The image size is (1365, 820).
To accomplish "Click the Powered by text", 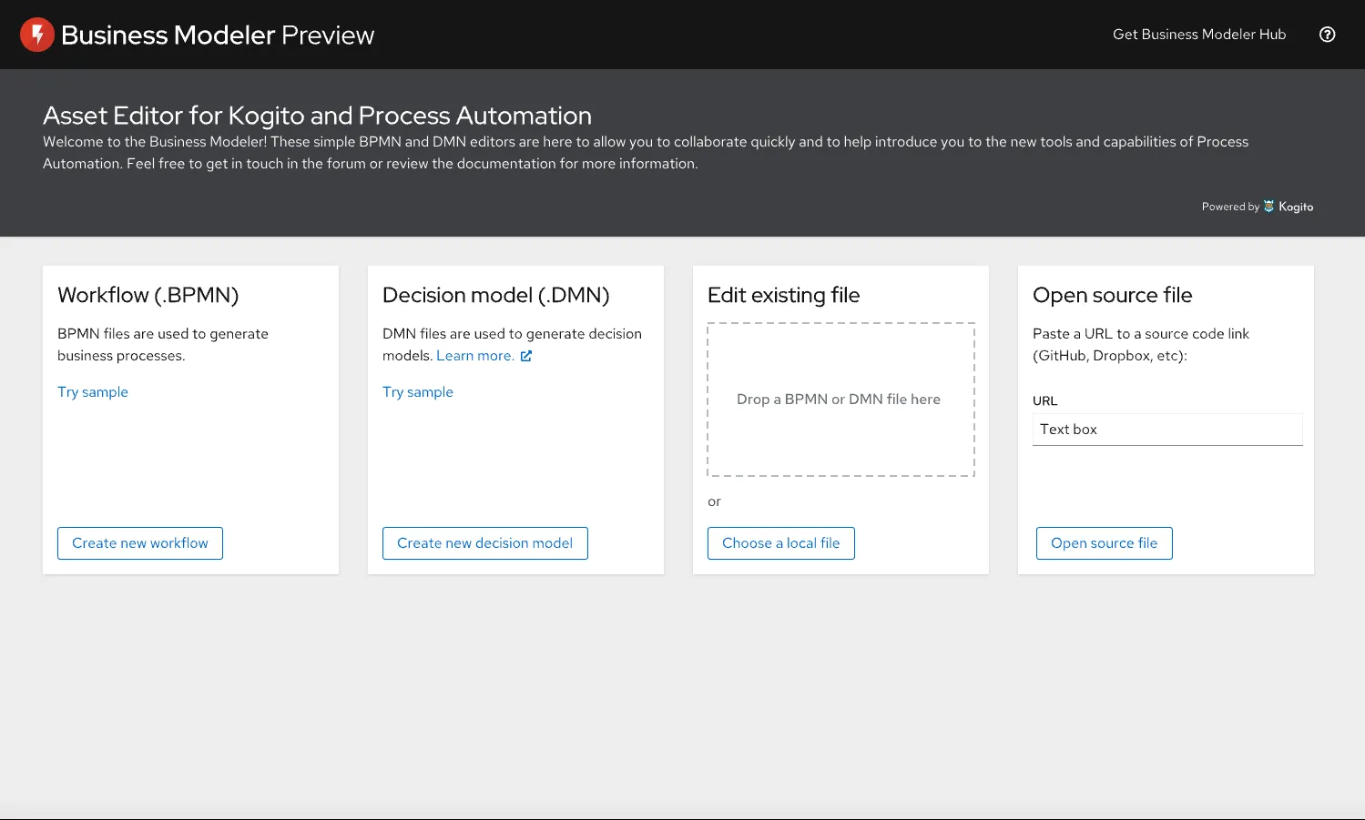I will (1230, 207).
